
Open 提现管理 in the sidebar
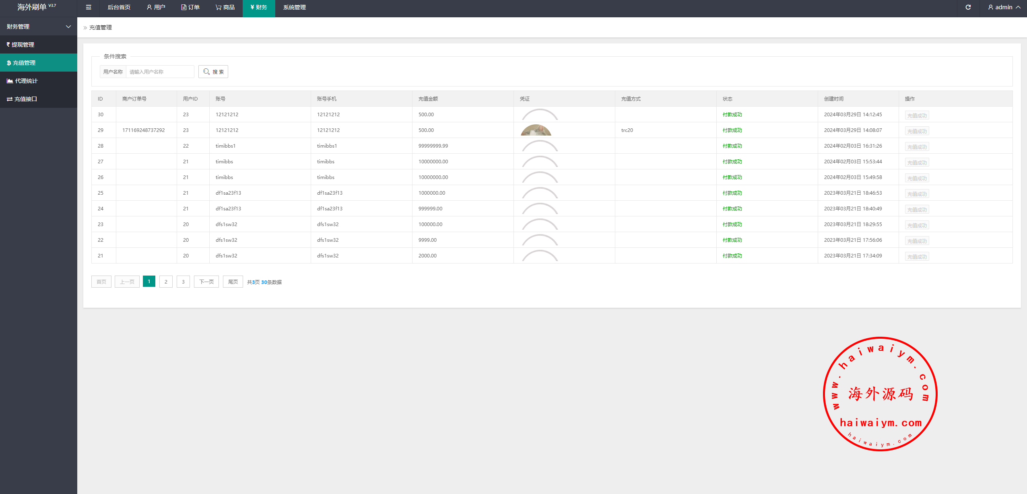click(x=23, y=45)
